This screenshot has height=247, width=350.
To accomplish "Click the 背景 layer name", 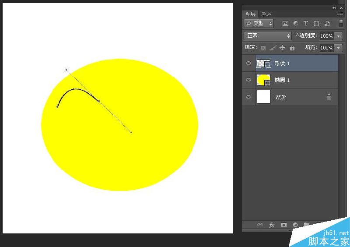I will 280,97.
